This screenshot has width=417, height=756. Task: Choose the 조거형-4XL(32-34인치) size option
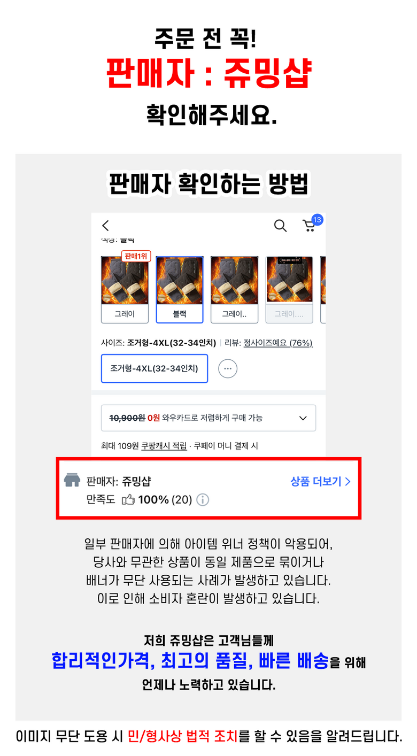point(155,368)
